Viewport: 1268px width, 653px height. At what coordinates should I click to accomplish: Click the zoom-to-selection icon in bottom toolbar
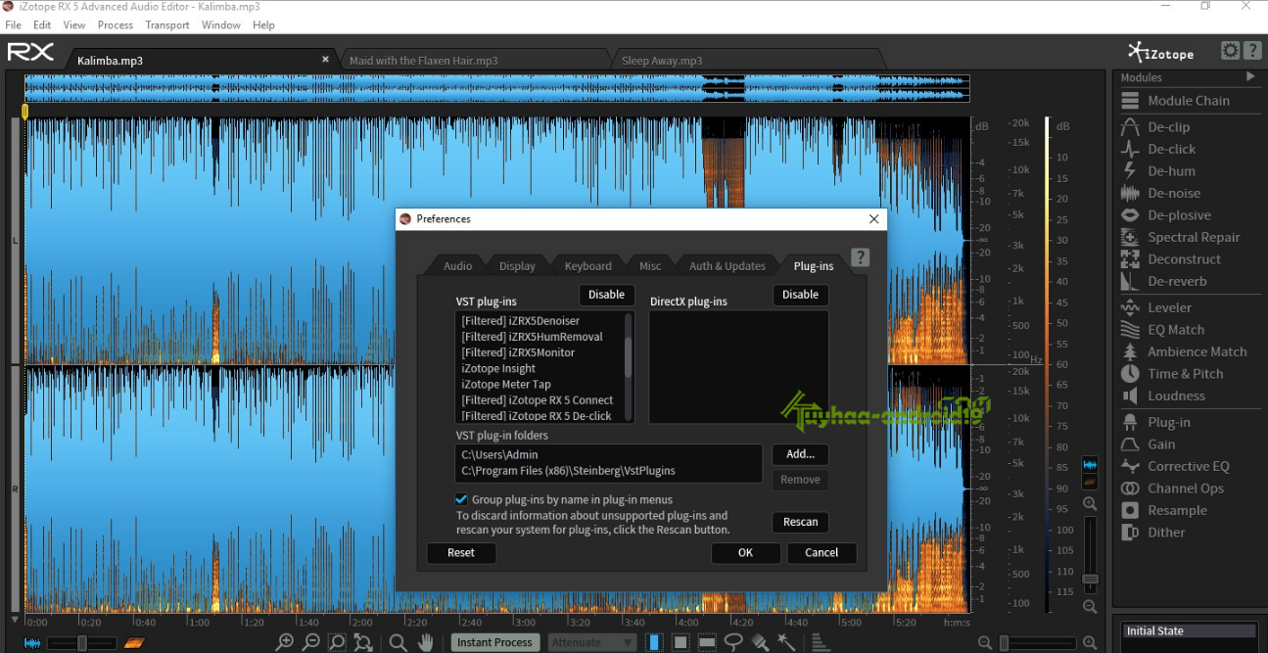click(337, 642)
